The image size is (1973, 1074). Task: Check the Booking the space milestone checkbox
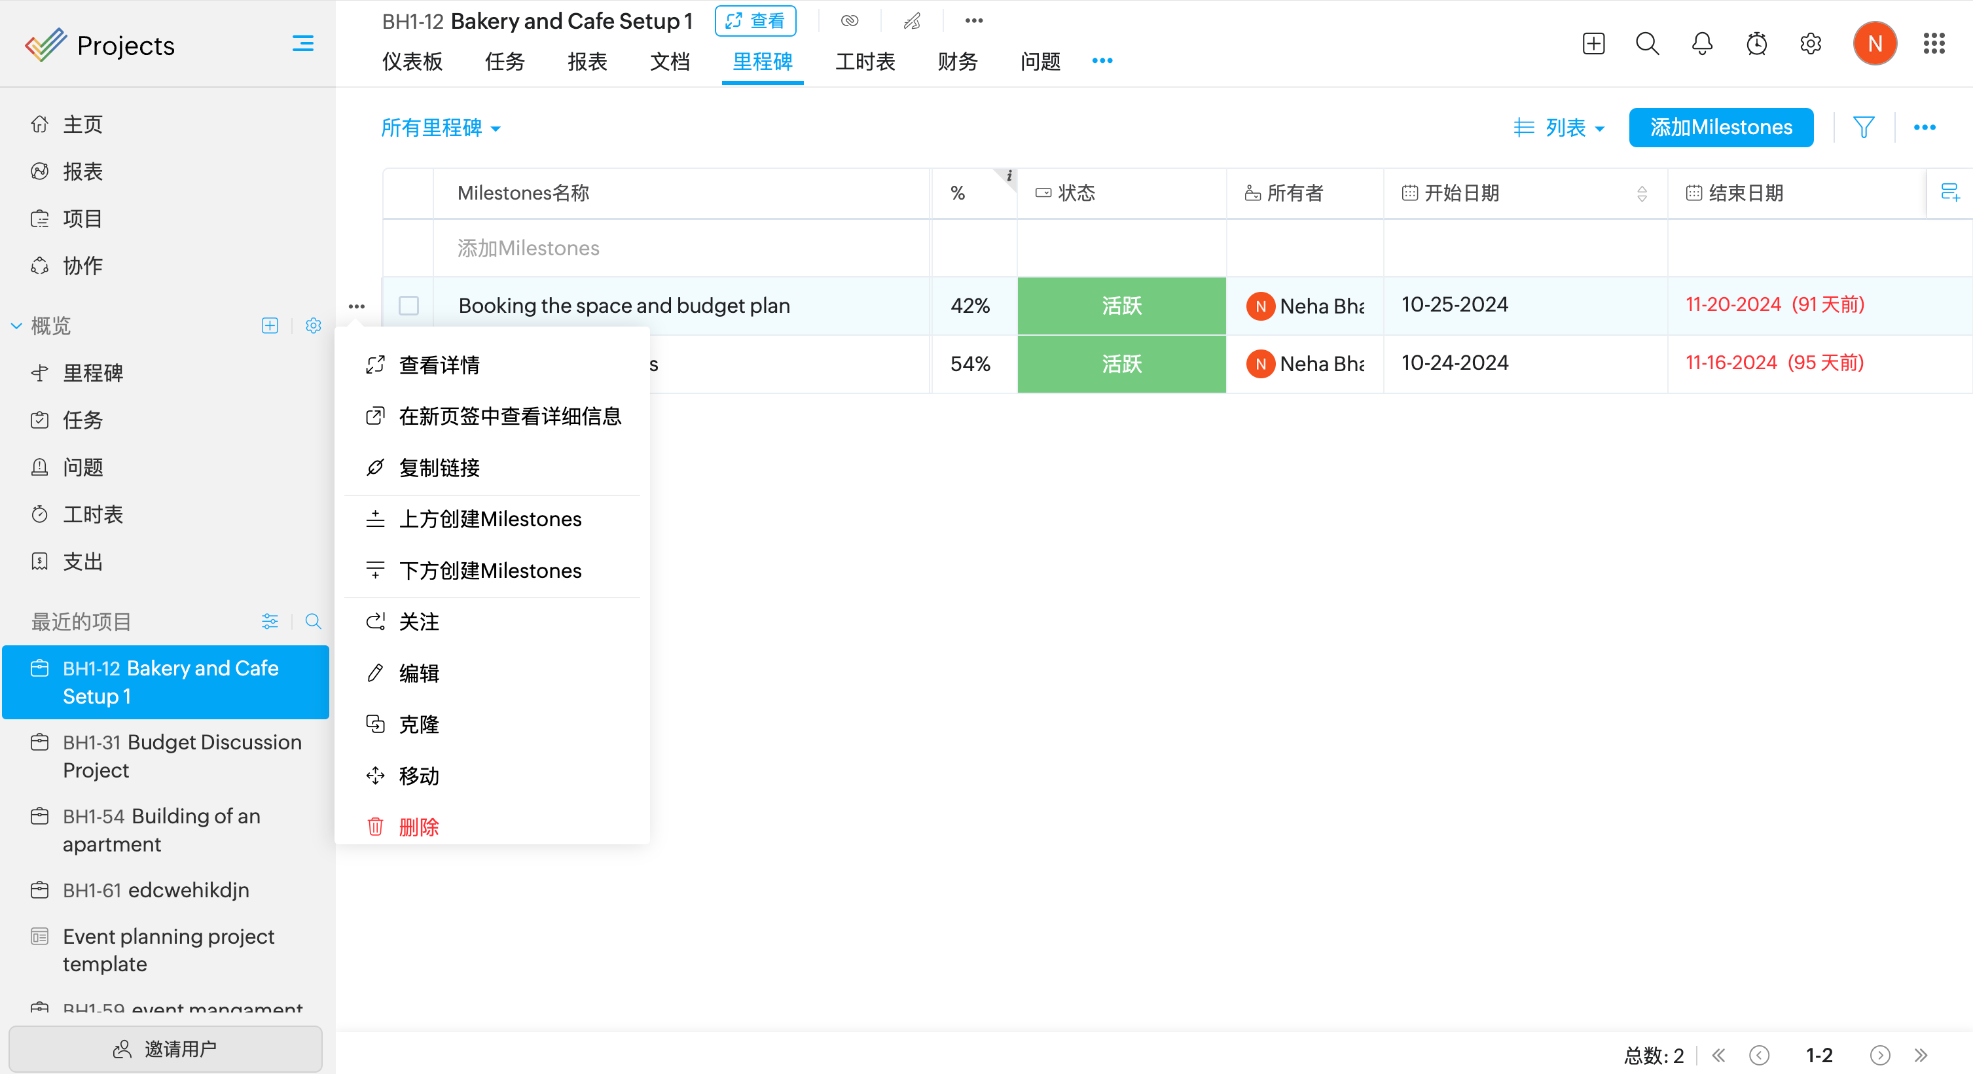409,306
